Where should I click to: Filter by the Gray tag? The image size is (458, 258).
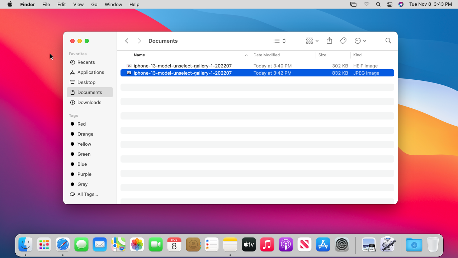90,184
